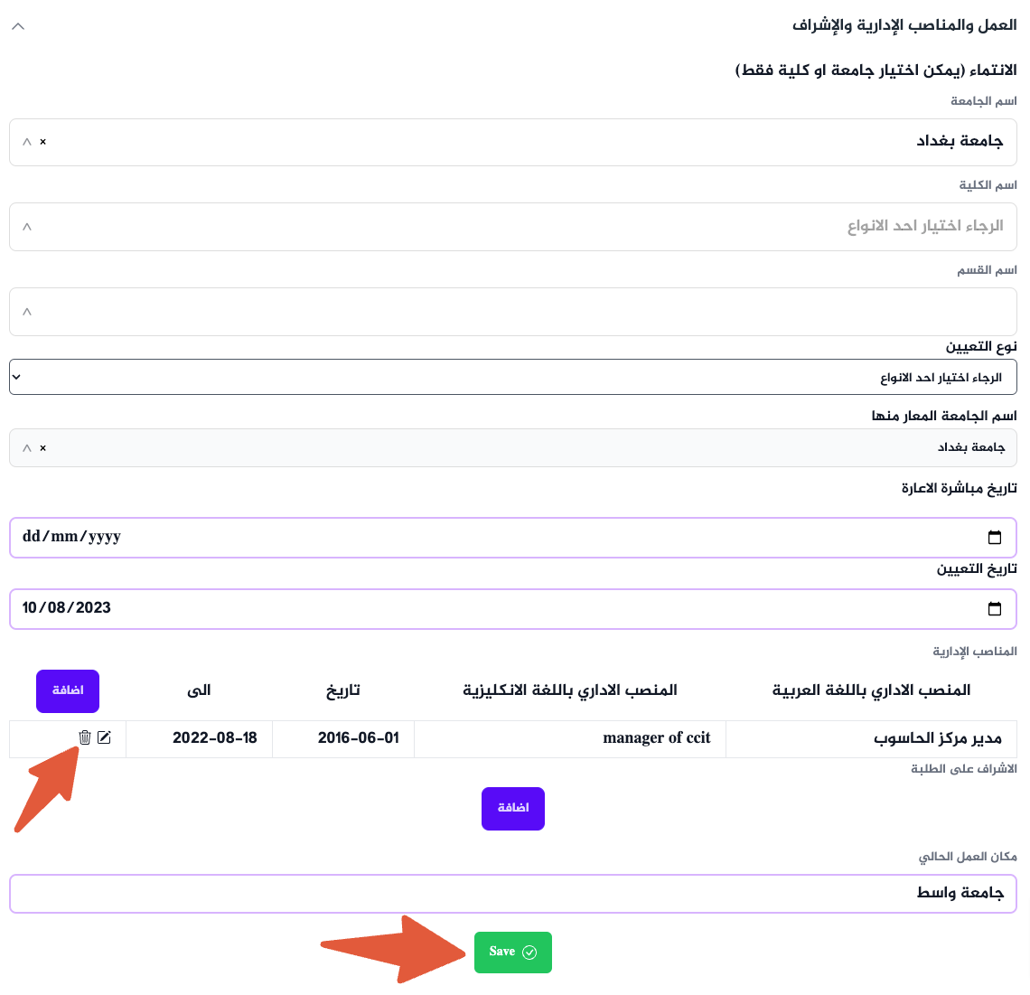Edit the manager of ccit row
This screenshot has width=1030, height=995.
coord(105,737)
